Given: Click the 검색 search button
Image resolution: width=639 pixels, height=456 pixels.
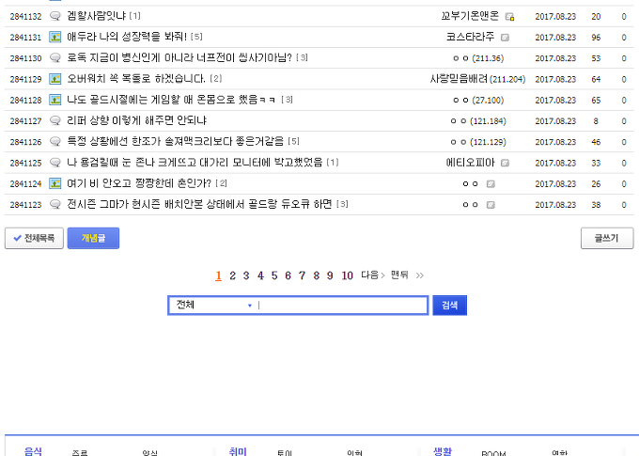Looking at the screenshot, I should coord(449,305).
